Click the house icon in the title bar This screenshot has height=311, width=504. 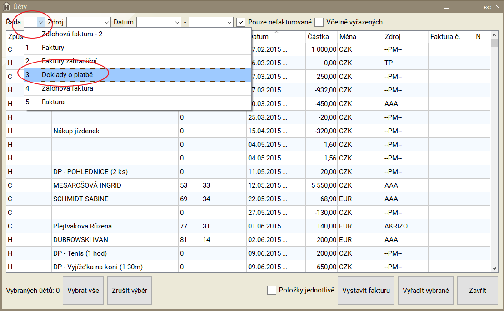(x=7, y=7)
